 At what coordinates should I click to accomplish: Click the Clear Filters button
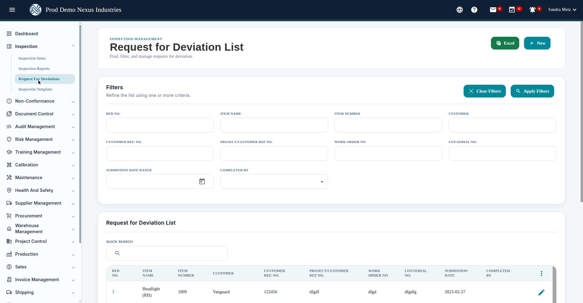click(485, 91)
